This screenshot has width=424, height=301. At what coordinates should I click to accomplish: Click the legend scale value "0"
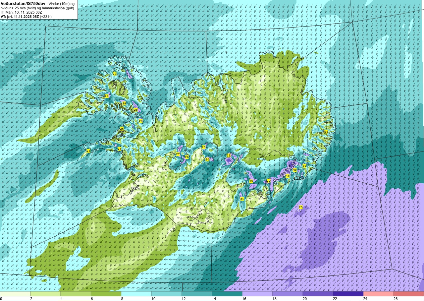pos(1,299)
